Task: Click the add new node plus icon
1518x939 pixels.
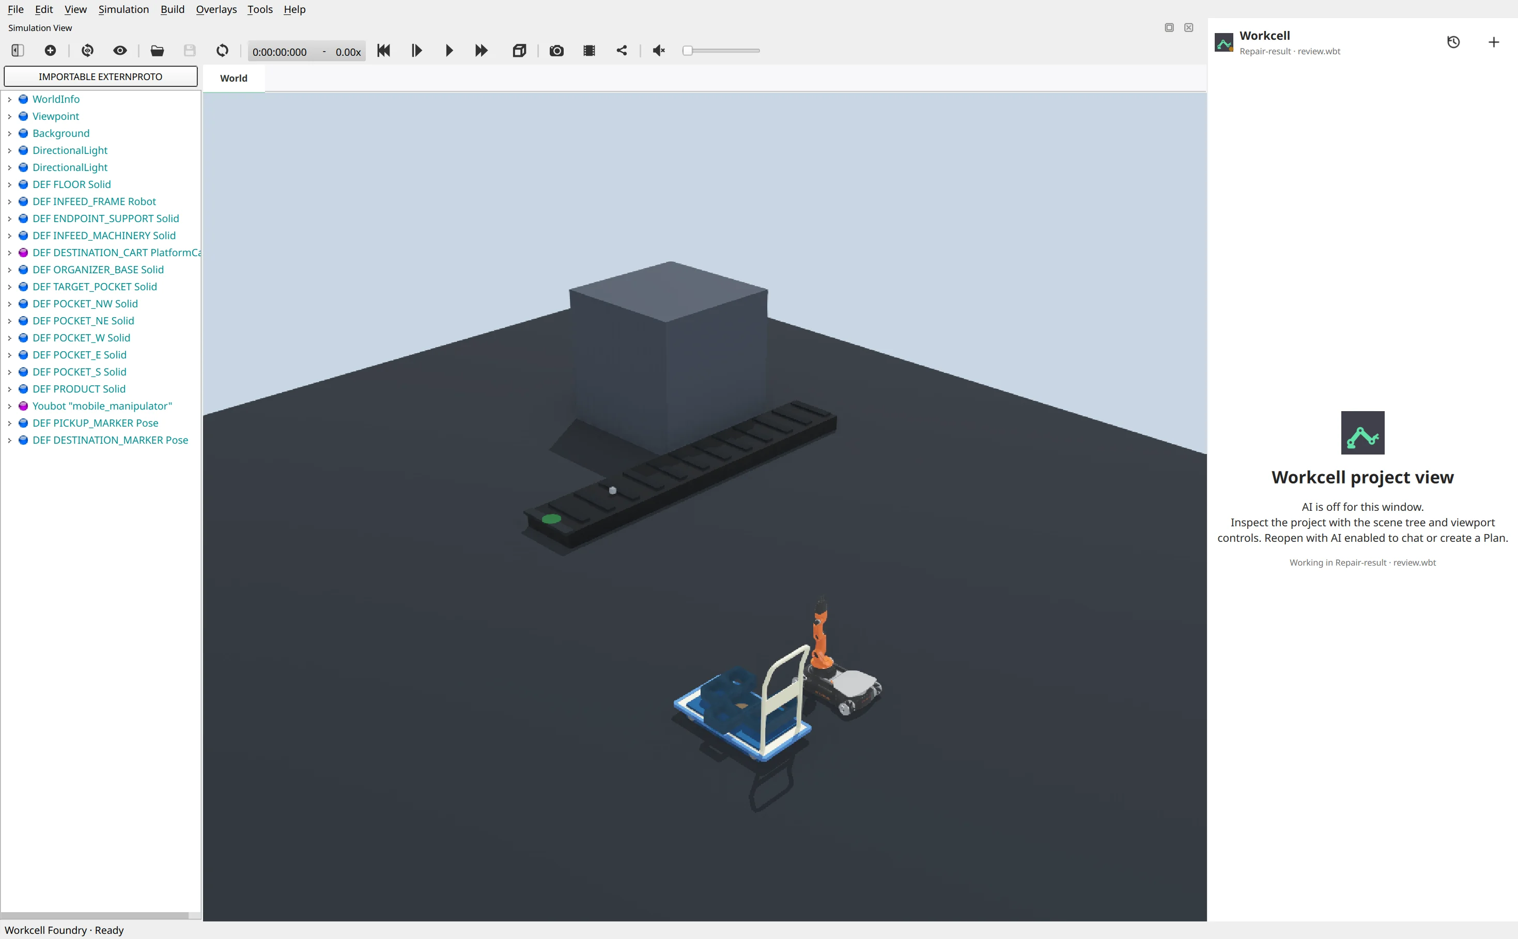Action: click(50, 51)
